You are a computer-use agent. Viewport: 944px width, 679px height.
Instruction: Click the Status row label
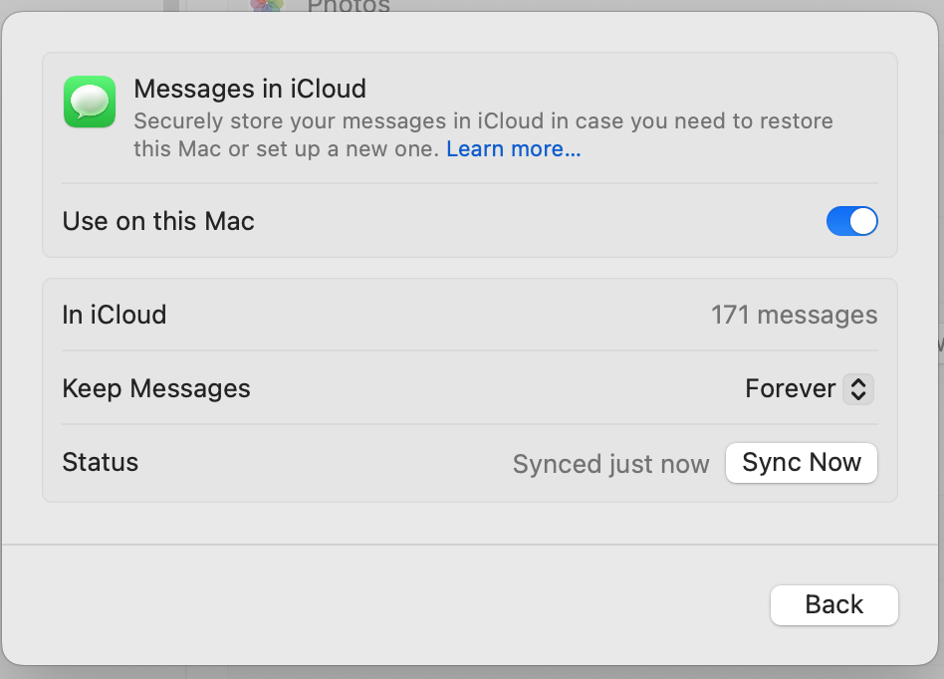[101, 462]
